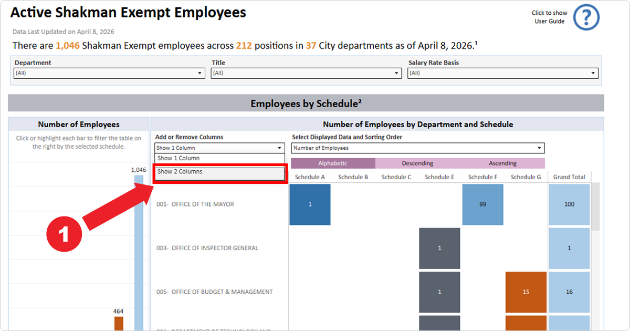Select Budget & Management Schedule G cell 15
This screenshot has height=331, width=630.
click(x=526, y=292)
